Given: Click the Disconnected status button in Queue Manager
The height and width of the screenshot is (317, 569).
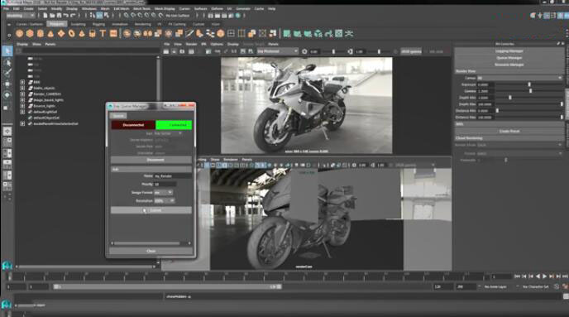Looking at the screenshot, I should pos(133,125).
